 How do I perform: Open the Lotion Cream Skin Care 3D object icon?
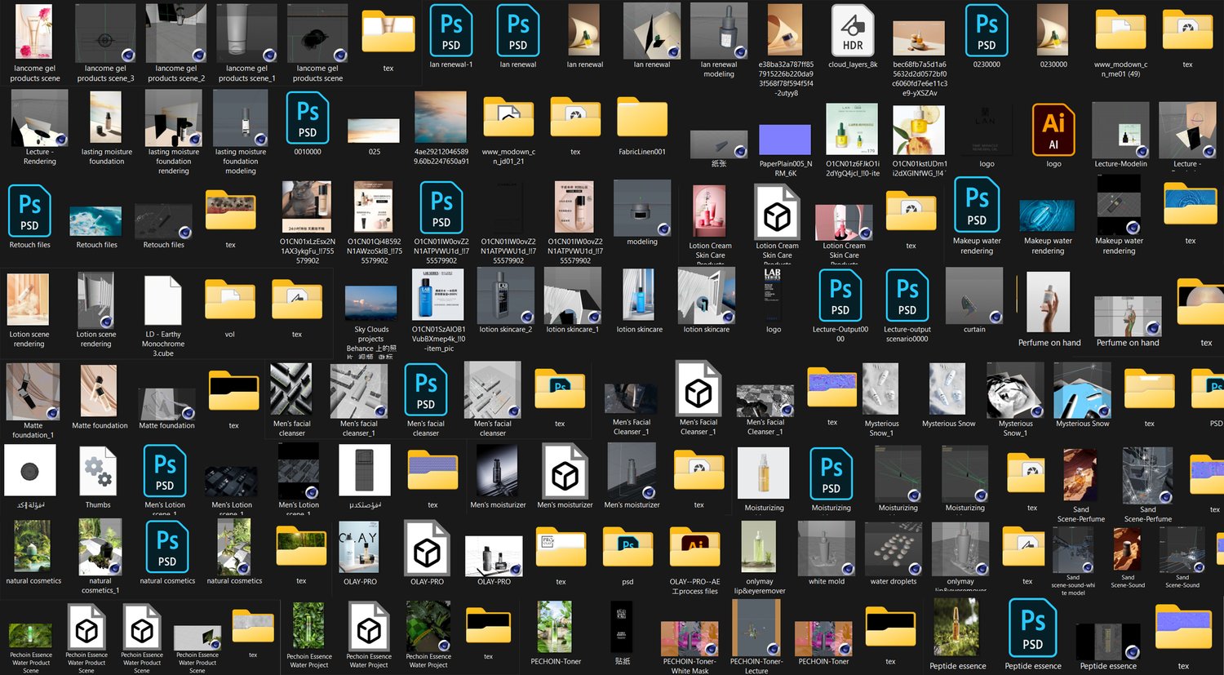pyautogui.click(x=777, y=211)
